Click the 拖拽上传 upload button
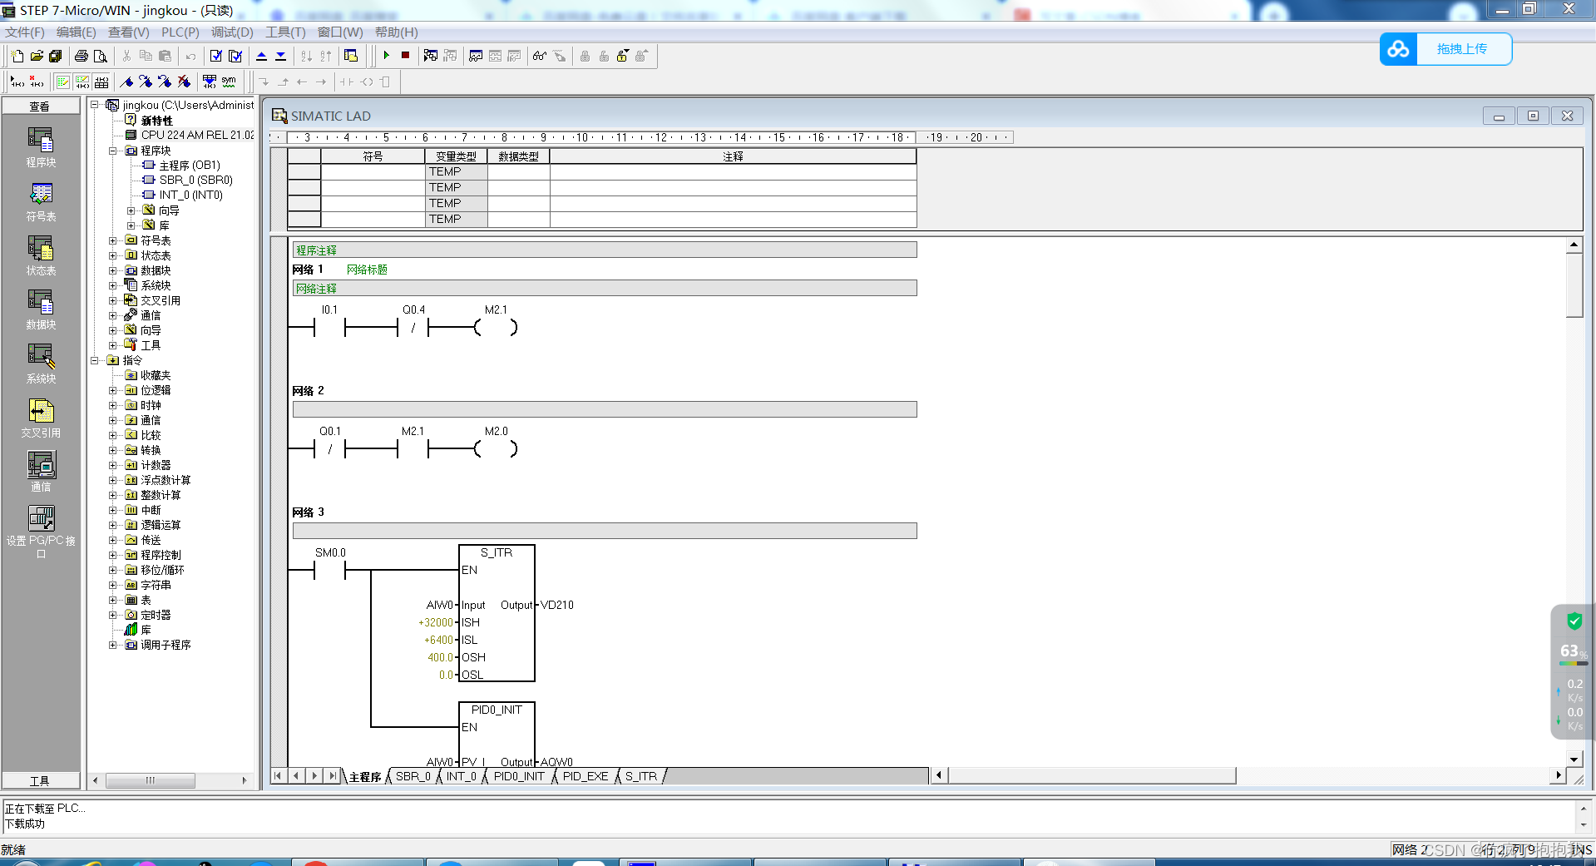 pyautogui.click(x=1445, y=48)
